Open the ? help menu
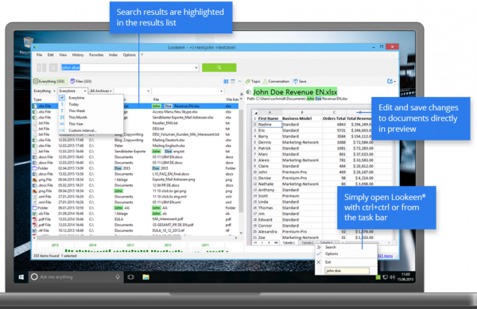 pos(142,55)
